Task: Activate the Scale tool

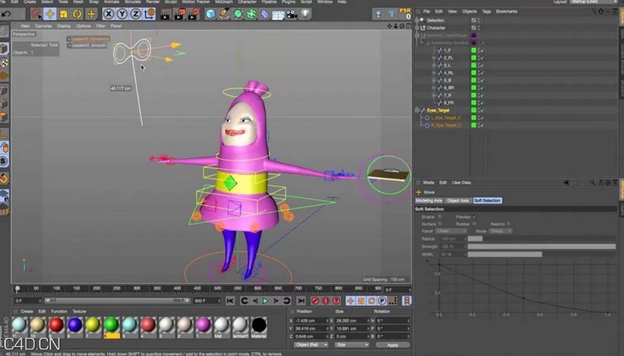Action: [x=63, y=14]
